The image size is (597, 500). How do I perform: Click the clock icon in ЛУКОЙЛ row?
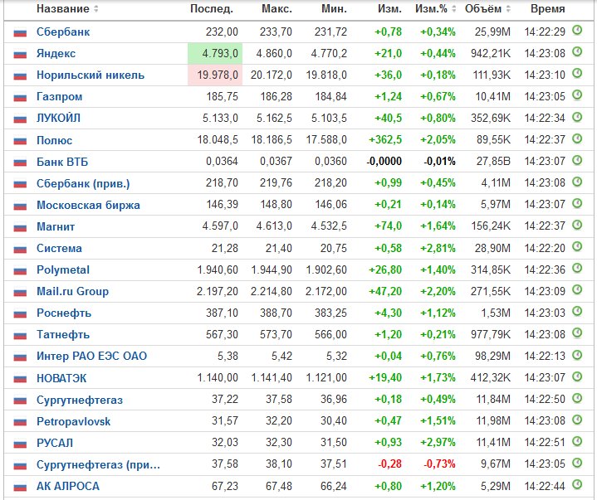pyautogui.click(x=577, y=117)
